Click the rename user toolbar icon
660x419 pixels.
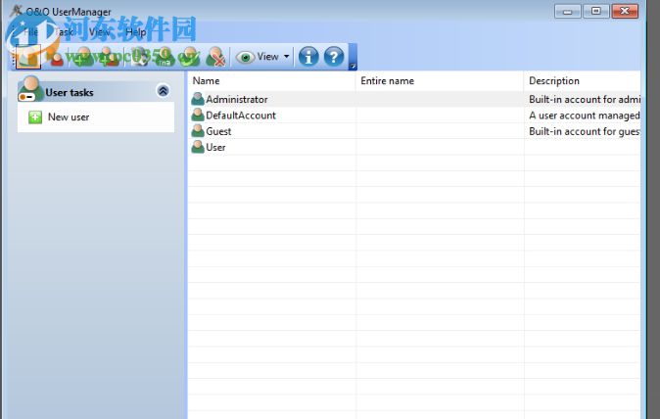point(165,57)
